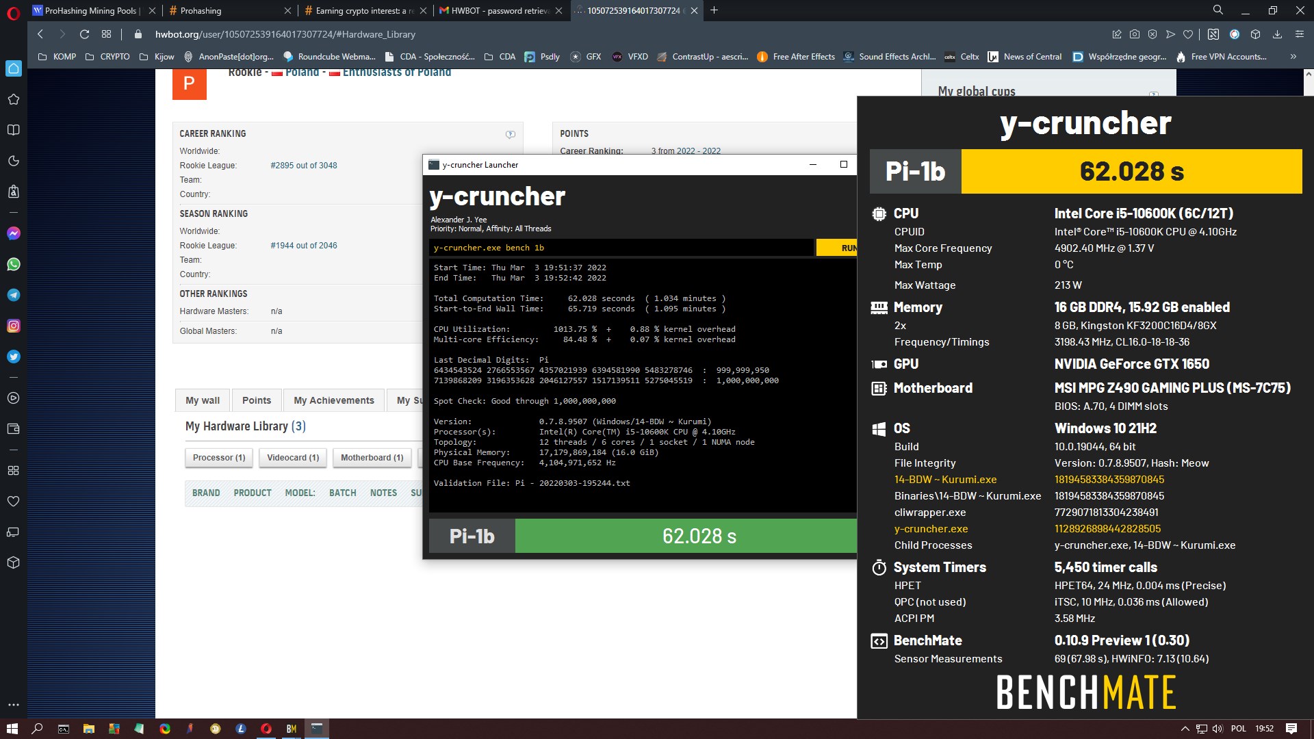Show hidden tray icons arrow
The width and height of the screenshot is (1314, 739).
point(1185,729)
